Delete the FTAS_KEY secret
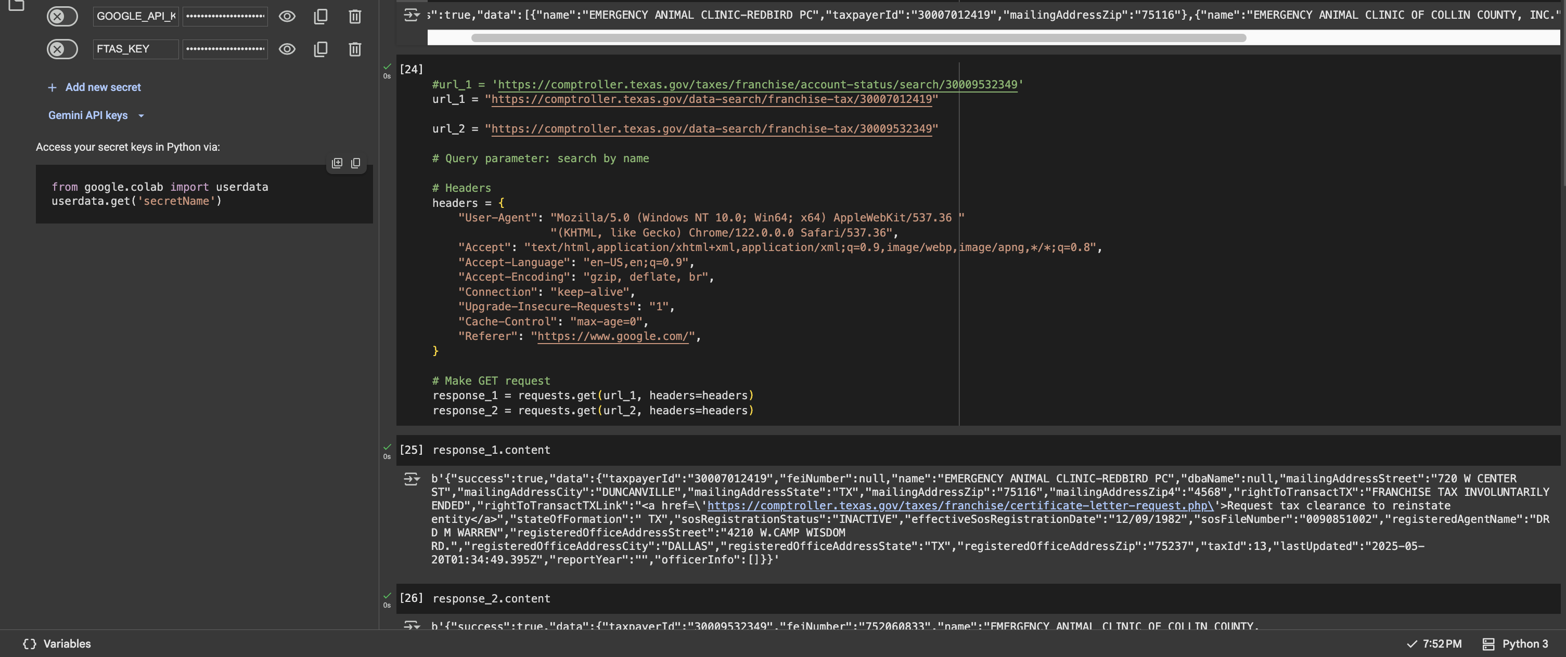Viewport: 1566px width, 657px height. pos(355,49)
